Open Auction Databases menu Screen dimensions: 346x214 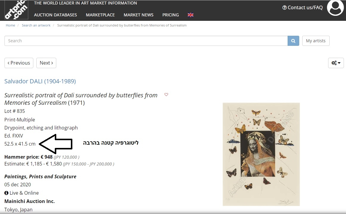55,15
